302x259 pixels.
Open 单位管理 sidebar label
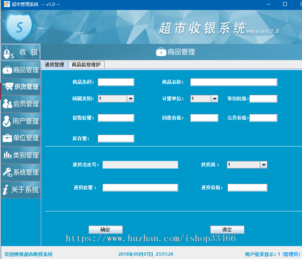click(x=26, y=138)
